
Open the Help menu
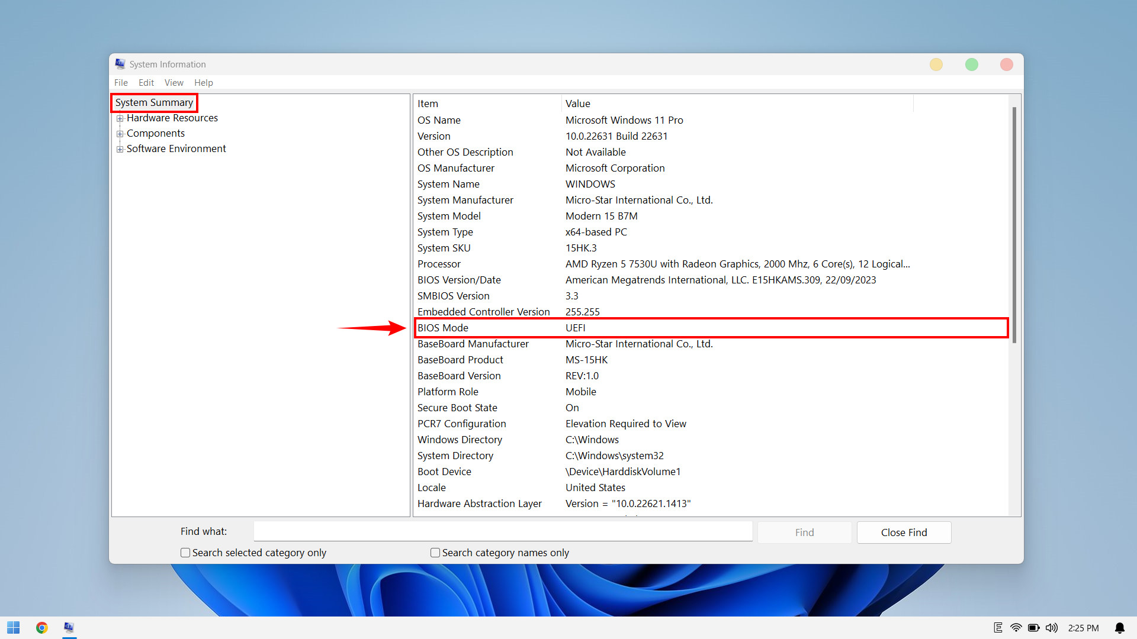204,83
